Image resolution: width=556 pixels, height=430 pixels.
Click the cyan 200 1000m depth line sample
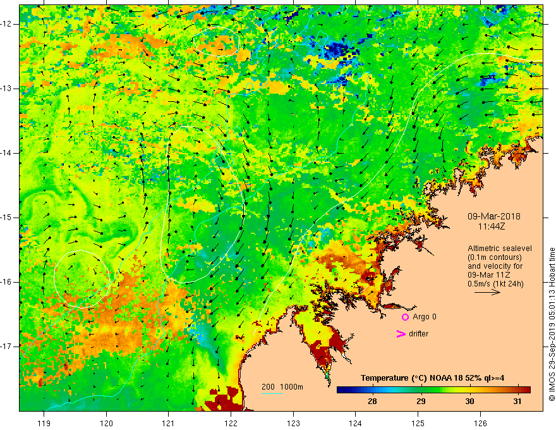(272, 394)
